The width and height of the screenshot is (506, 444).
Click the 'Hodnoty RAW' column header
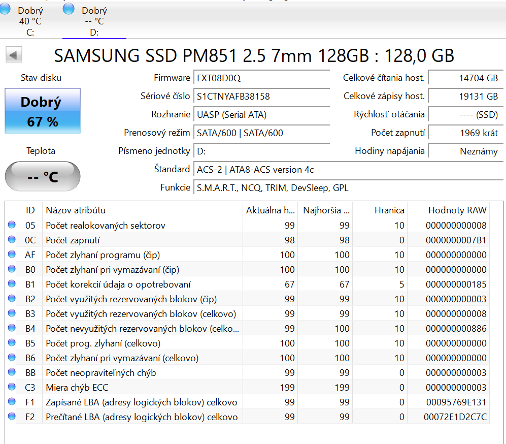(456, 210)
